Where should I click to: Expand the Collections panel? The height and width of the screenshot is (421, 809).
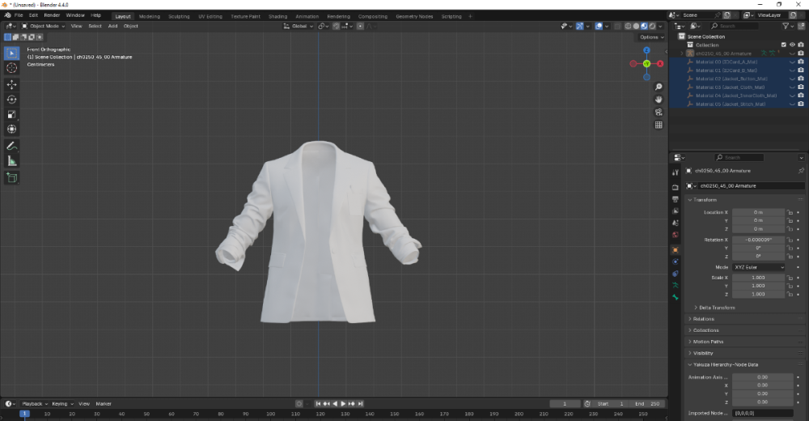(704, 330)
